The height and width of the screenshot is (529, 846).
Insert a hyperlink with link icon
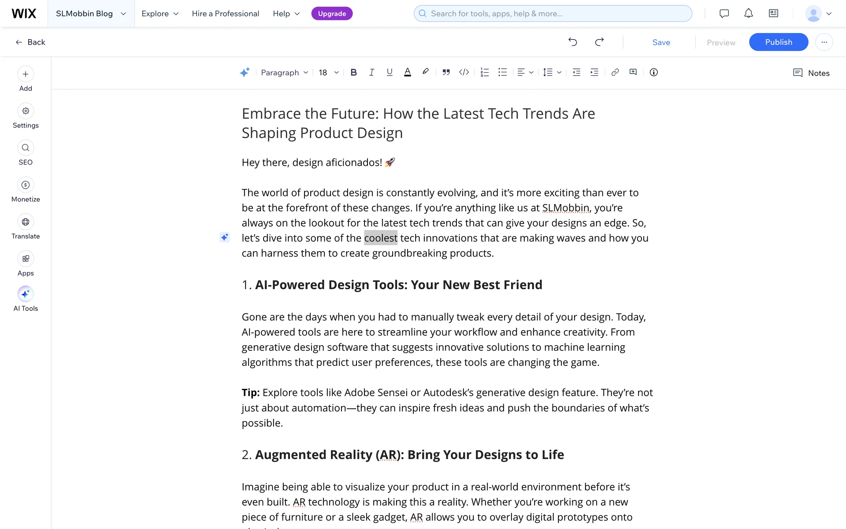click(x=615, y=72)
